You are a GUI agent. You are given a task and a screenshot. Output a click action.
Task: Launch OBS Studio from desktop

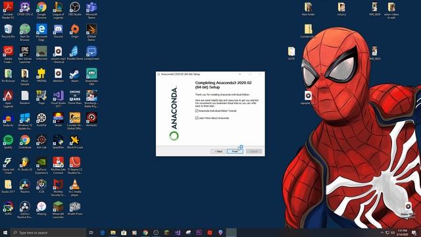74,9
